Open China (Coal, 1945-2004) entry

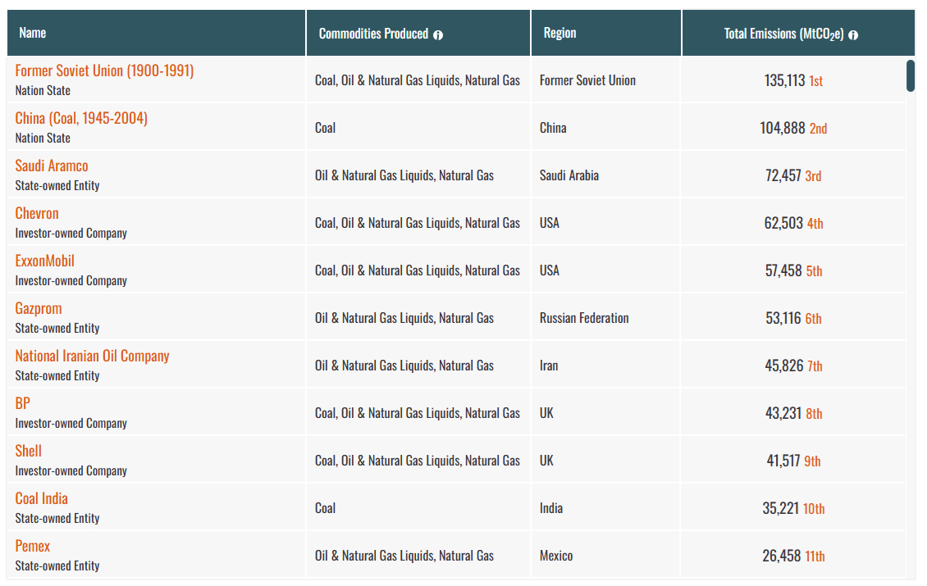(81, 118)
